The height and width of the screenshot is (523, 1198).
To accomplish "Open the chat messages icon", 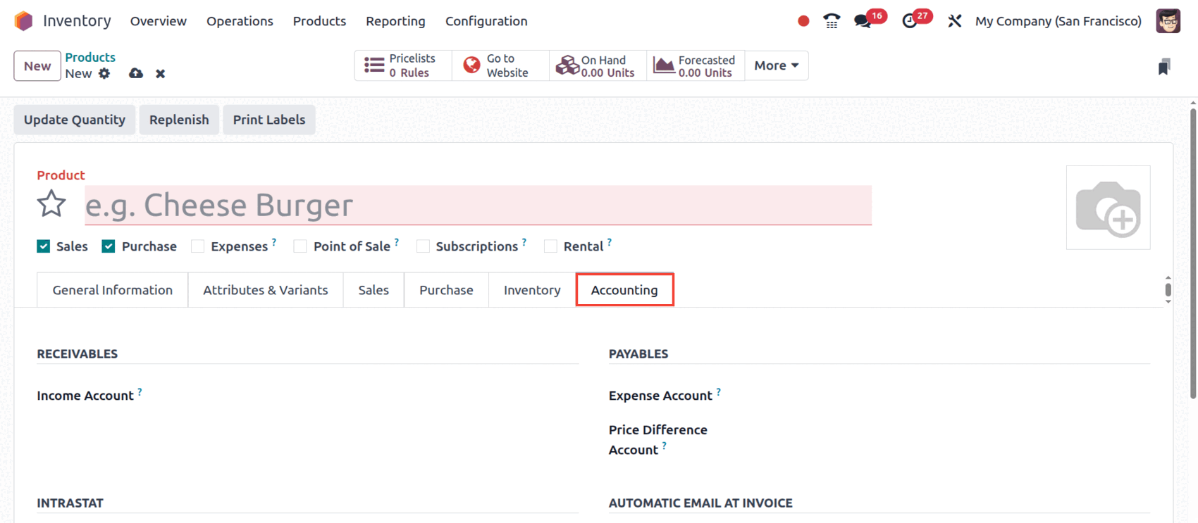I will click(862, 21).
